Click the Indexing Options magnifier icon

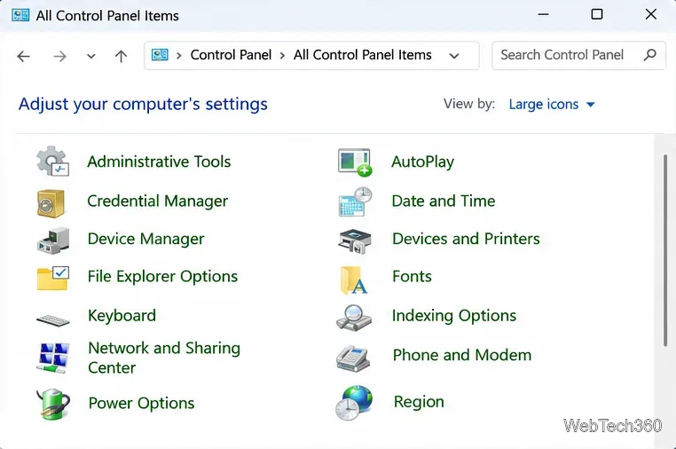coord(354,318)
